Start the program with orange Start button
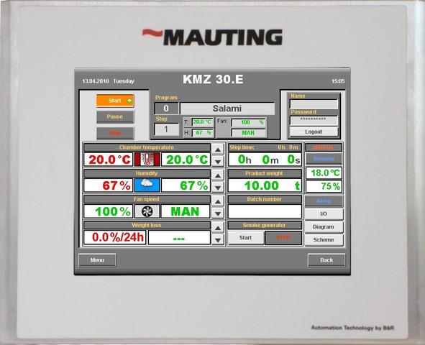 pos(115,101)
